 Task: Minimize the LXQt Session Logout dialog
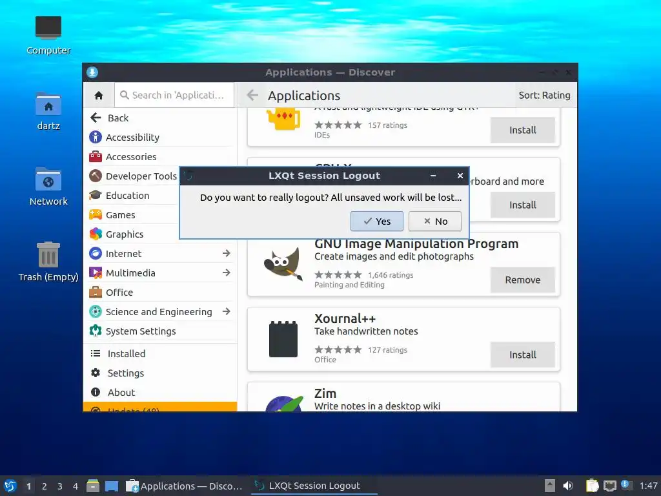tap(433, 176)
